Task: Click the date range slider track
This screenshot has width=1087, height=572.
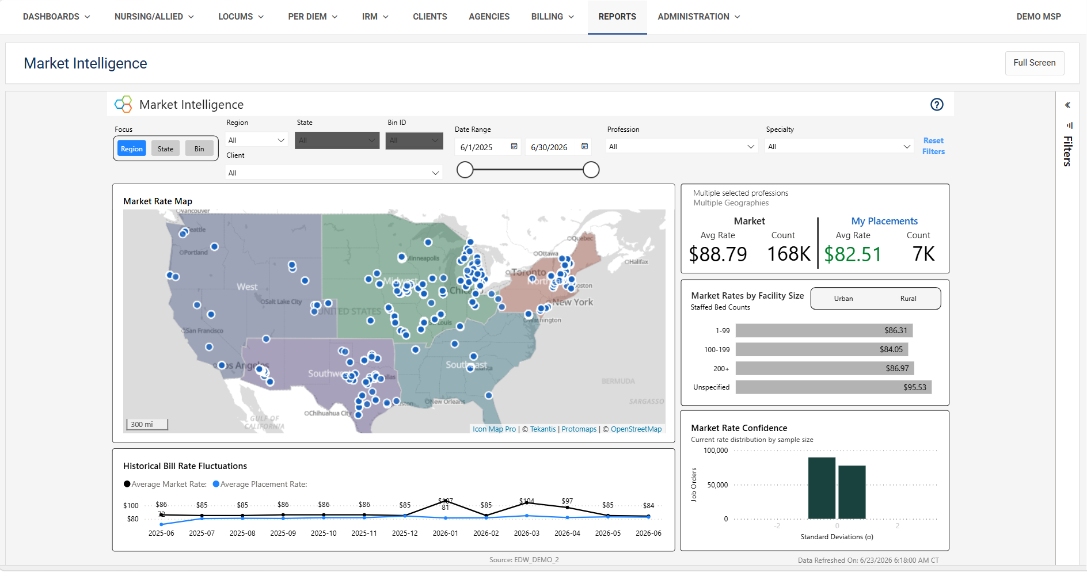Action: pyautogui.click(x=528, y=170)
